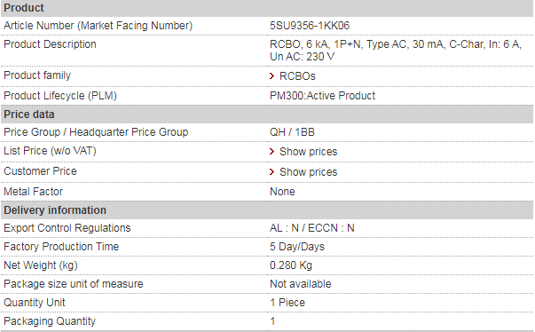Click the AL : N / ECCN : N value
Viewport: 535px width, 332px height.
click(x=311, y=228)
